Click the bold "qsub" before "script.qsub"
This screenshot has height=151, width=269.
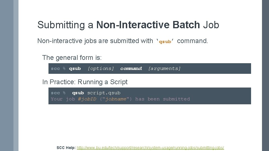click(78, 93)
